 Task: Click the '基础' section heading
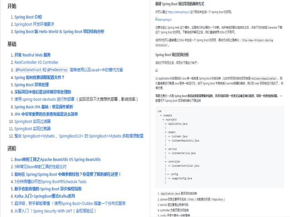coord(12,44)
